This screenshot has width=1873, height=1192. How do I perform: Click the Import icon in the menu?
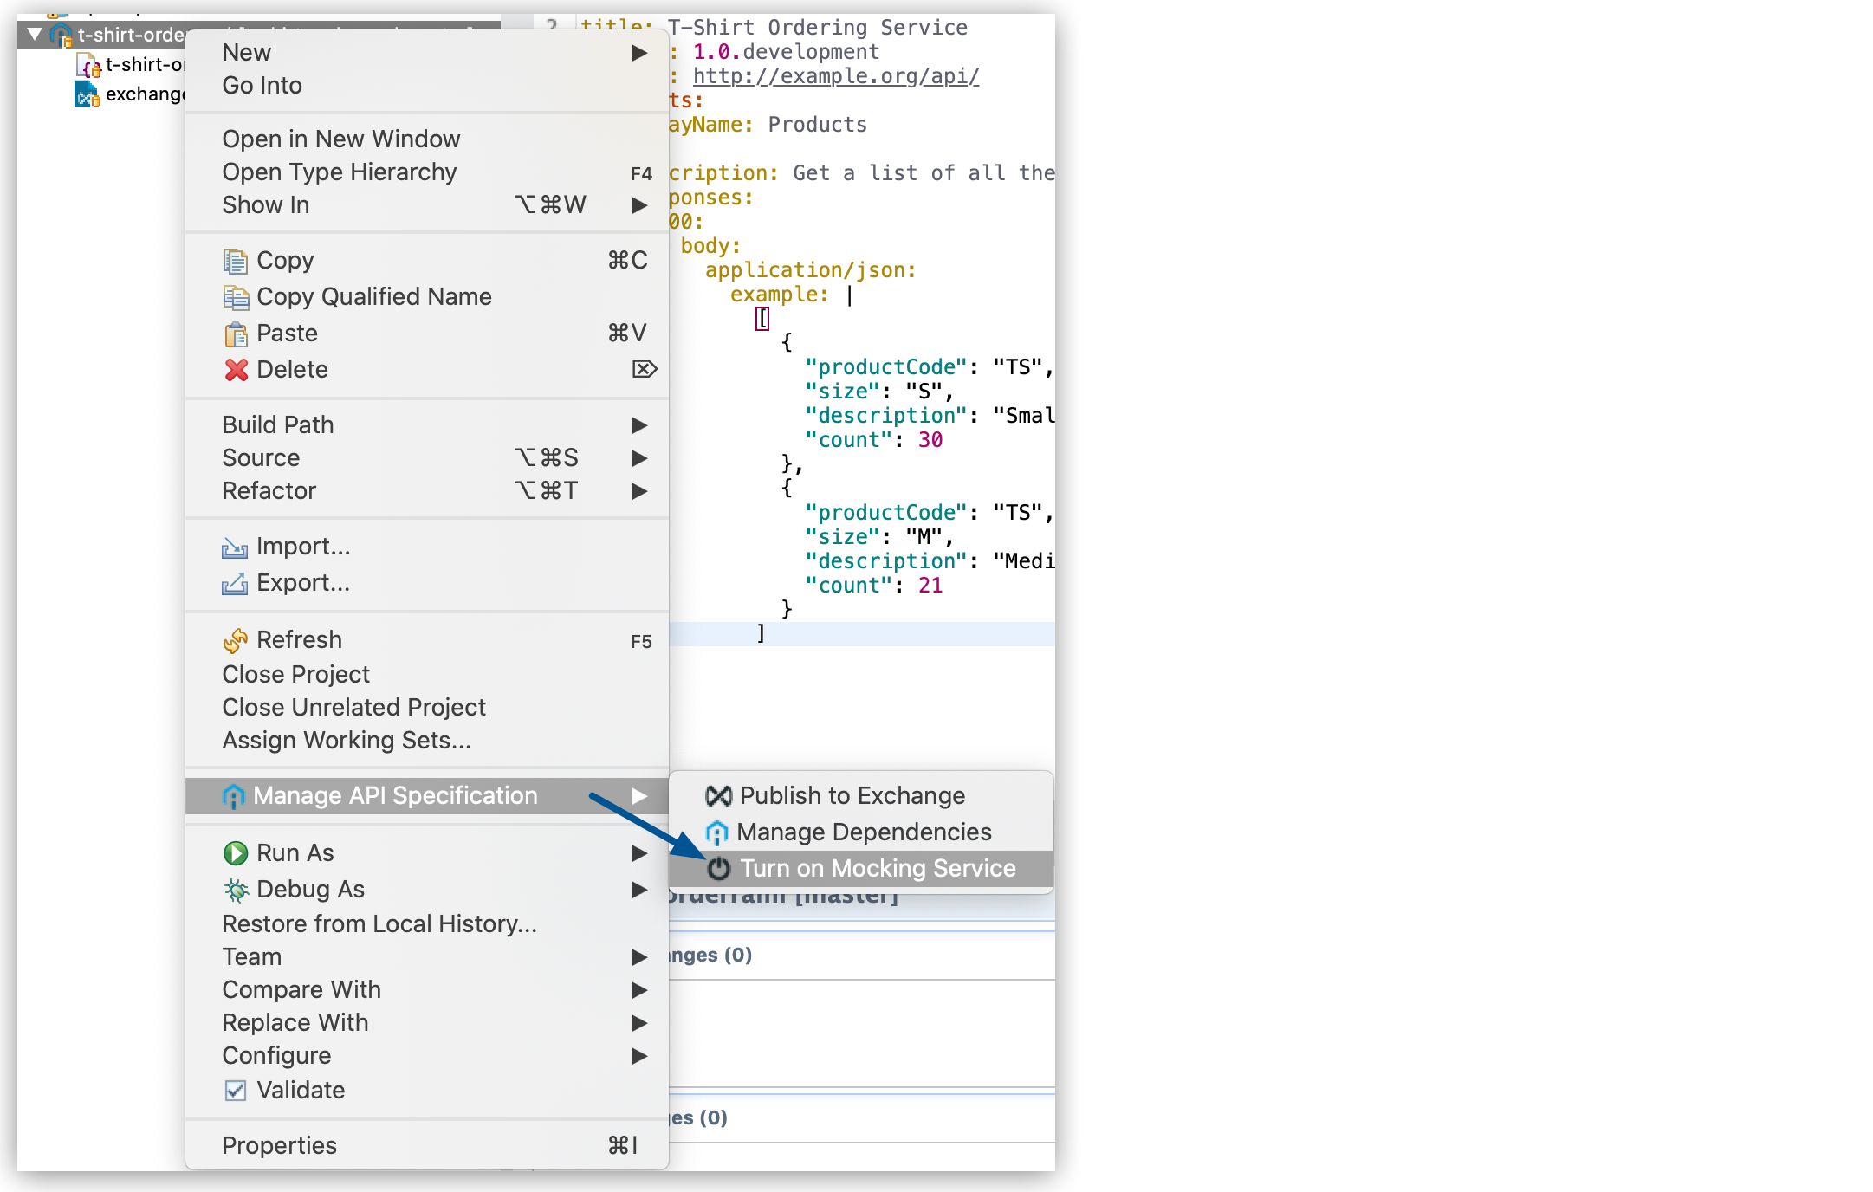tap(234, 547)
